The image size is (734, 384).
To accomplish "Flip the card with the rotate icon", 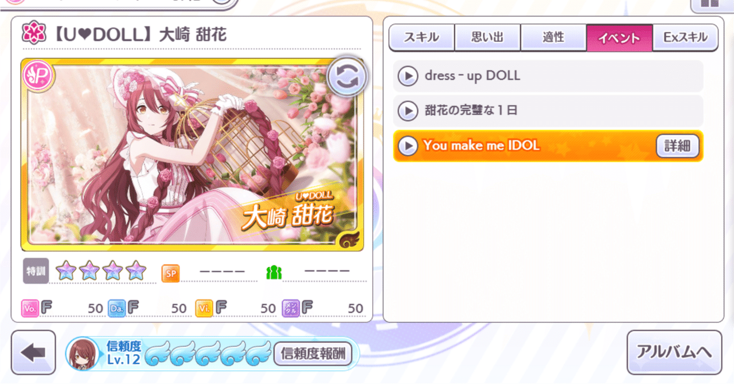I will [346, 79].
